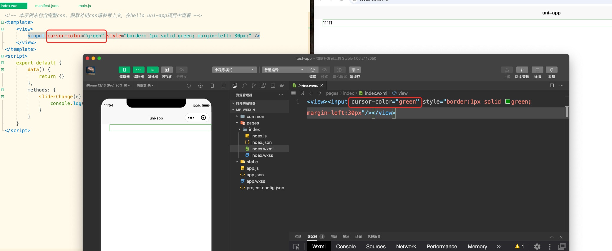Click the green color swatch in wxml code

(507, 102)
